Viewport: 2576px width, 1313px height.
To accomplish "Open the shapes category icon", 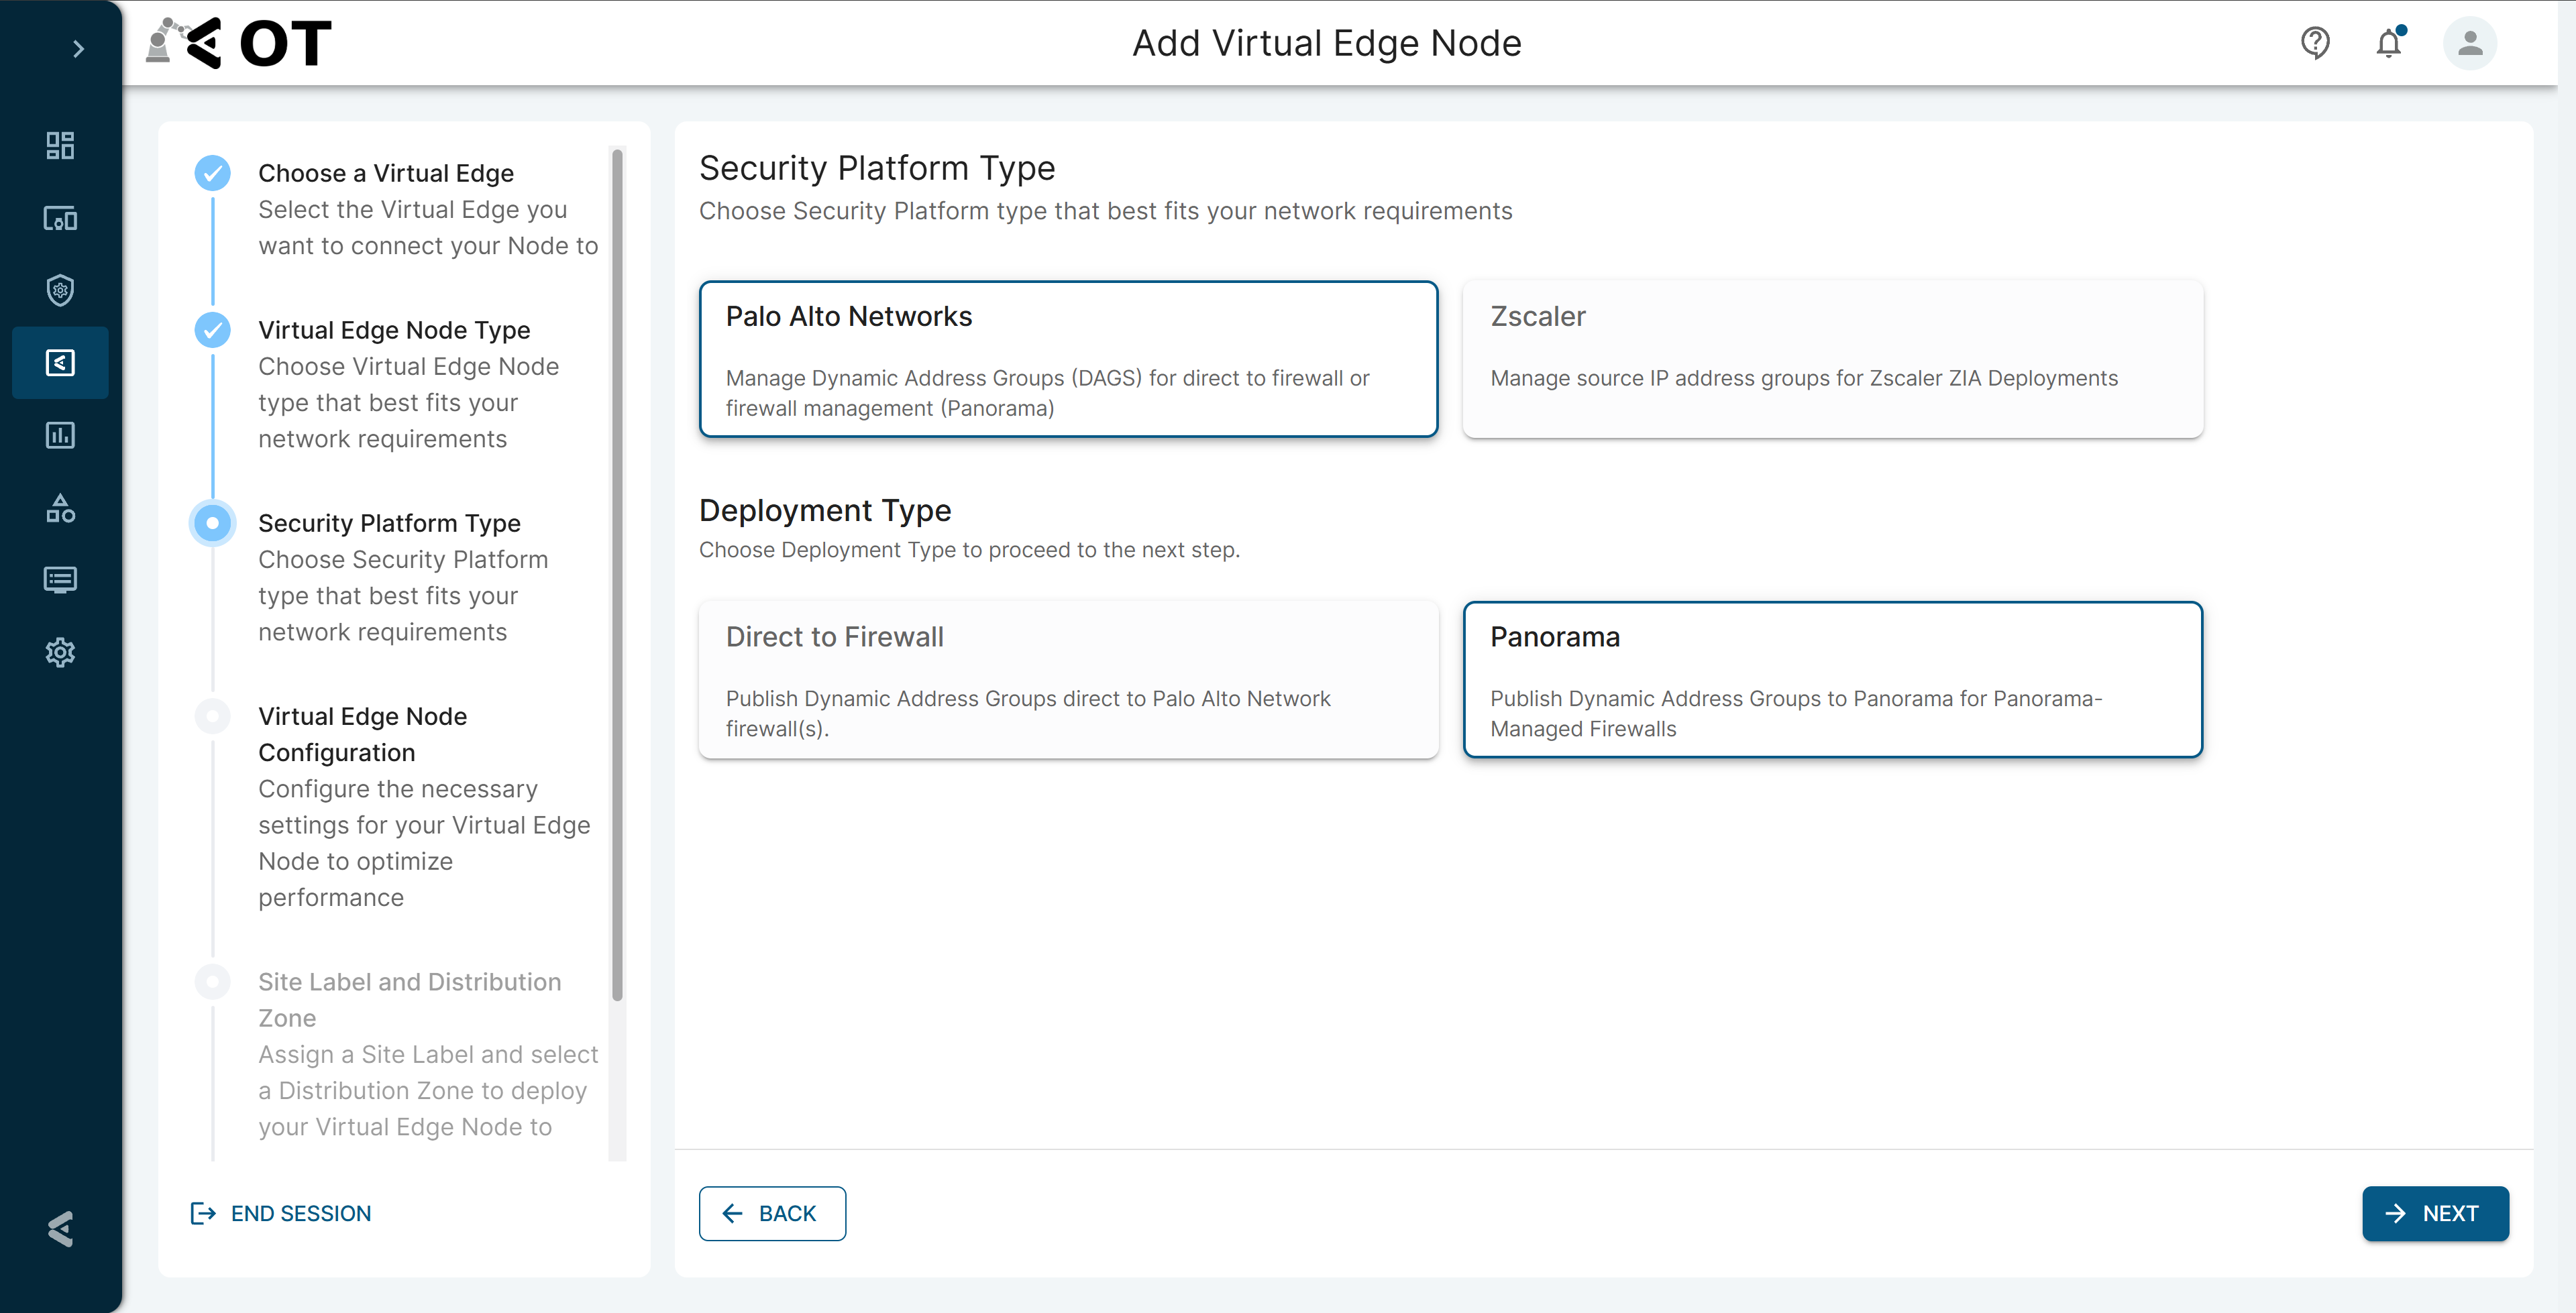I will click(x=60, y=508).
